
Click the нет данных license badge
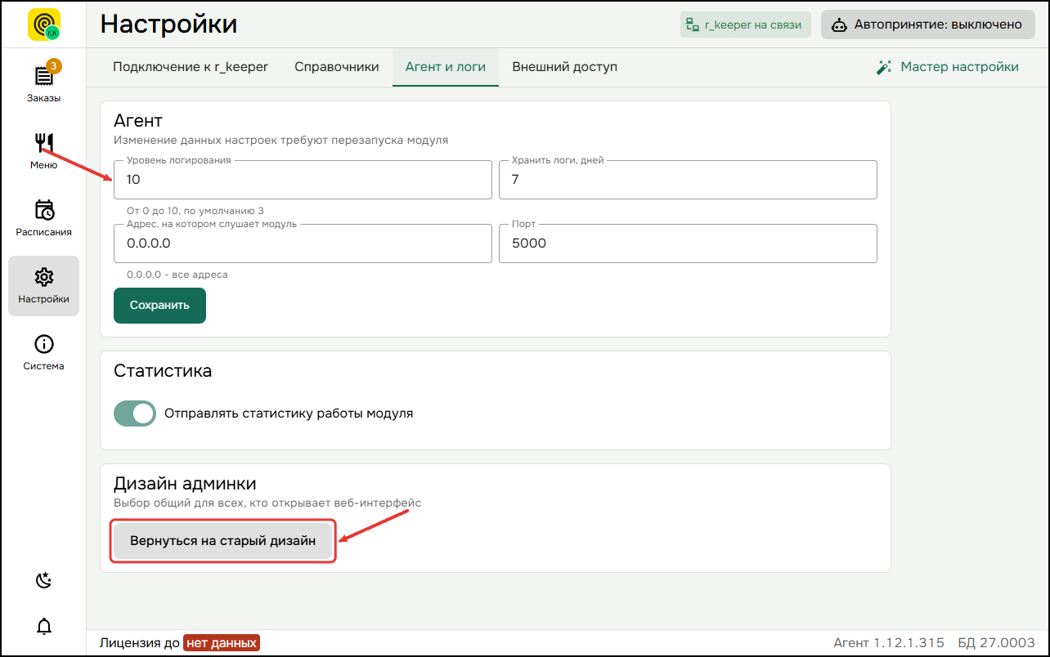coord(222,643)
